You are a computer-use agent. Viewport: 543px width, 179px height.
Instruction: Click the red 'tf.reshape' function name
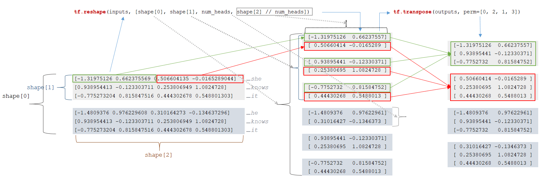coord(90,12)
